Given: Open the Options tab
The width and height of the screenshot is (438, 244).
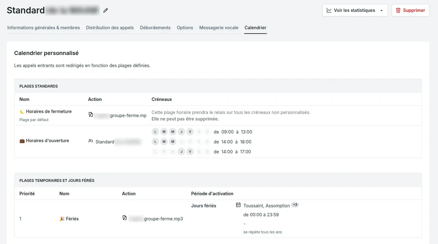Looking at the screenshot, I should (x=185, y=28).
